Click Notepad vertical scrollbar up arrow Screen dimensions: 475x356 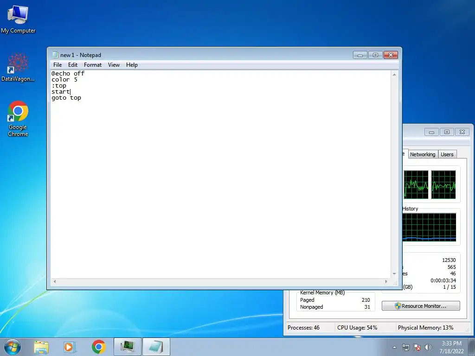tap(394, 75)
